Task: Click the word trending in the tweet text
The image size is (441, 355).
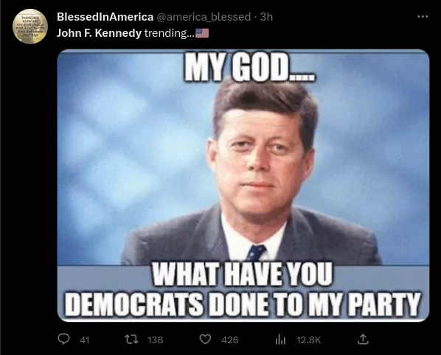Action: pos(166,33)
